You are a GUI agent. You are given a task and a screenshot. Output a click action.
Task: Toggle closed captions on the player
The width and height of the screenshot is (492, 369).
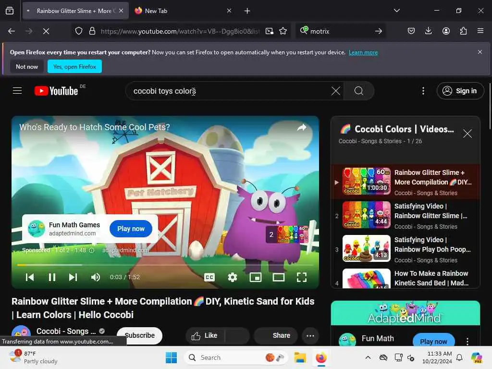pyautogui.click(x=209, y=277)
